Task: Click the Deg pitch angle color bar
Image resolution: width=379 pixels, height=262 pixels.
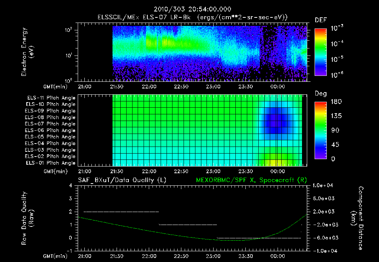Action: pos(321,130)
